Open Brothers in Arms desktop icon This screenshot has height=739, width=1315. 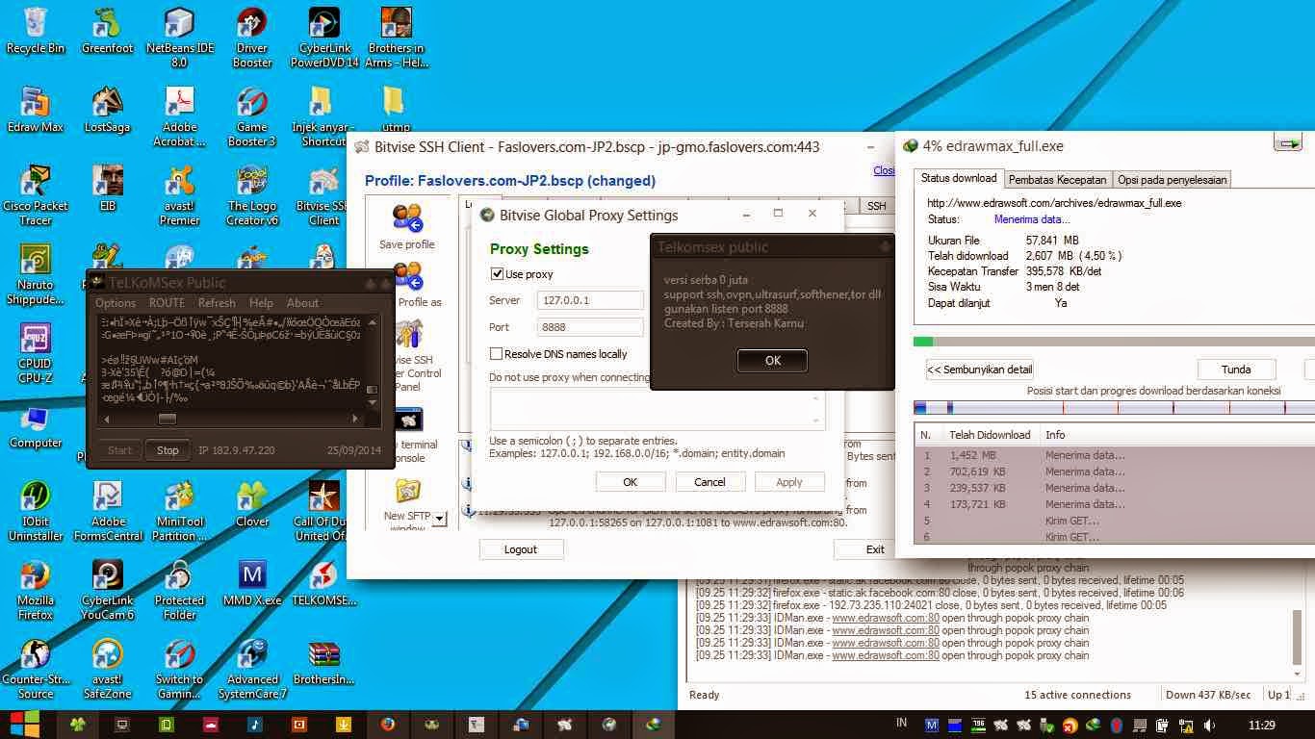396,37
